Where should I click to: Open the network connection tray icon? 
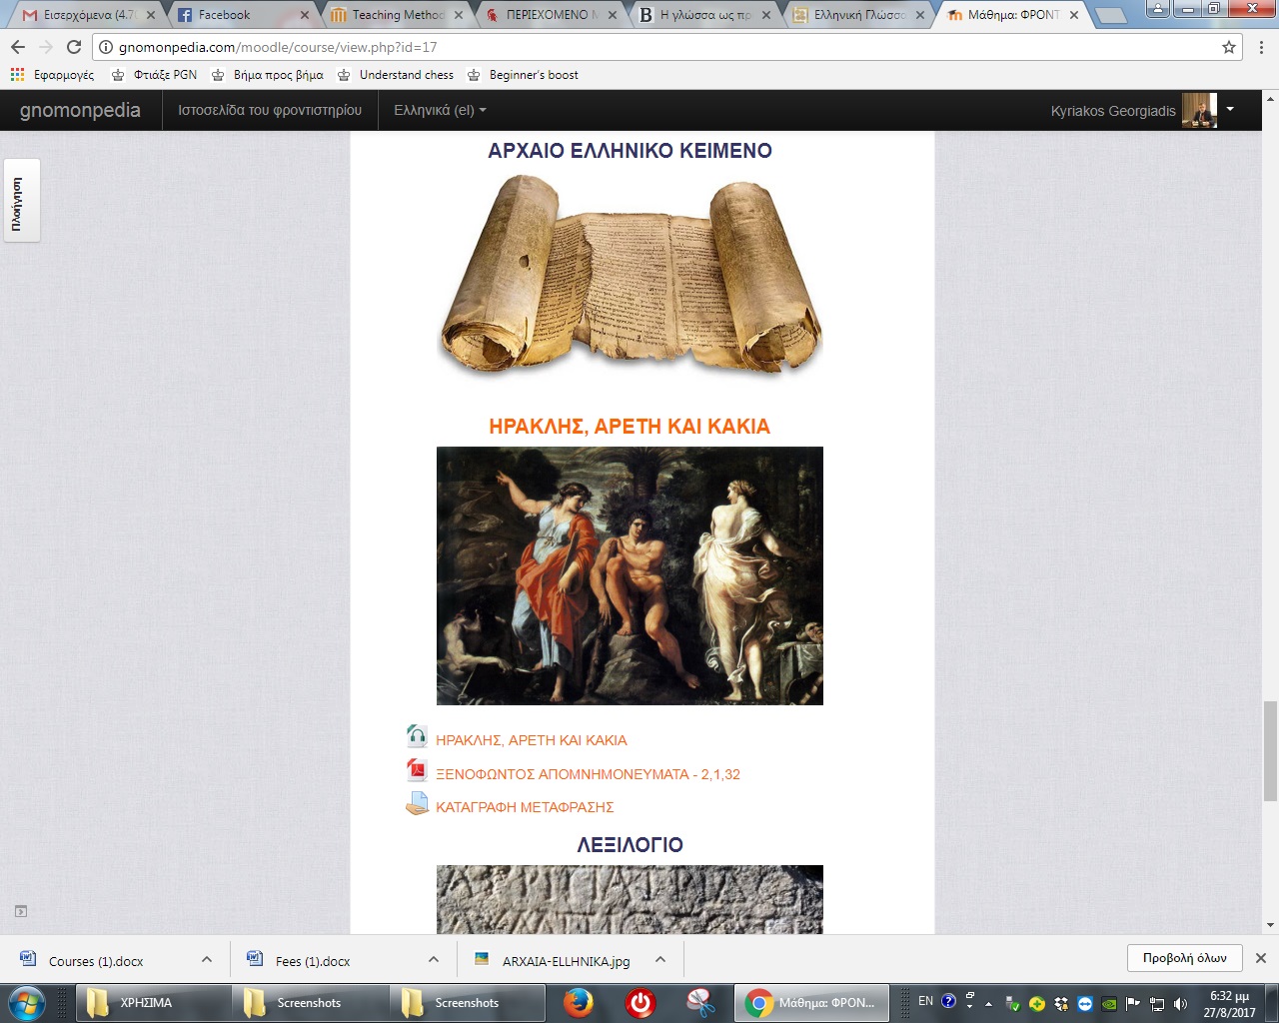coord(1157,1003)
